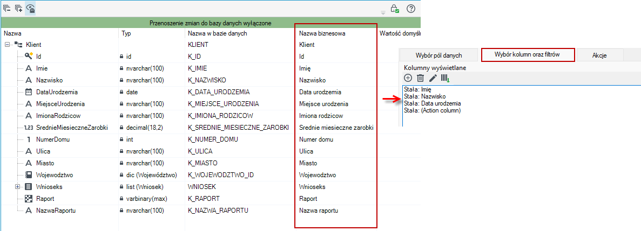Click the text type icon beside Imie

pos(29,68)
